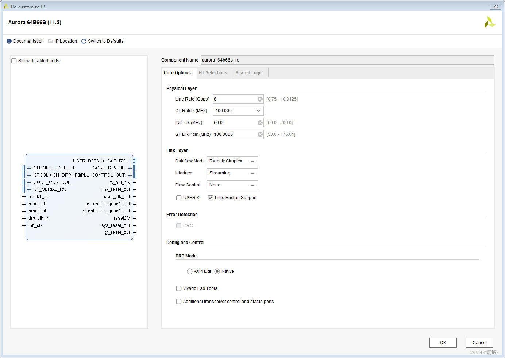Clear the INIT clk field with its X icon
The height and width of the screenshot is (358, 505).
(260, 123)
